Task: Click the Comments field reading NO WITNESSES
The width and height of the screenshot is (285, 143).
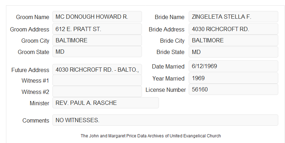Action: 165,120
